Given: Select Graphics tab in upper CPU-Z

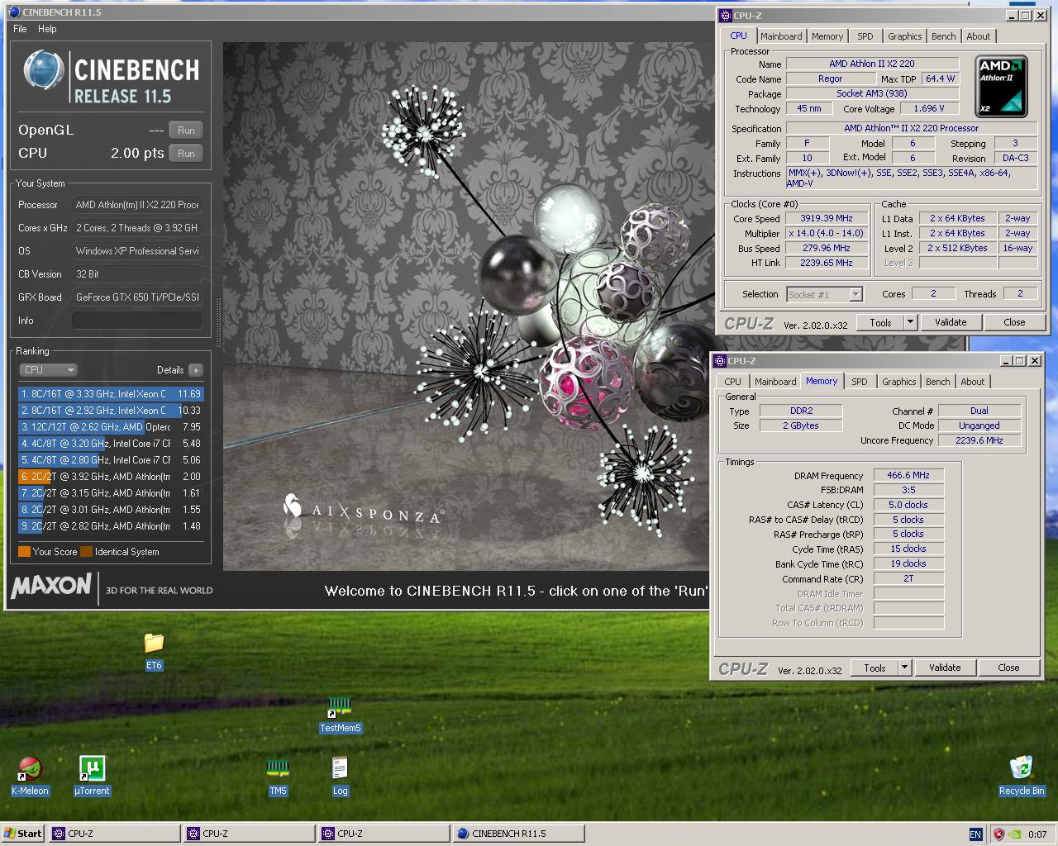Looking at the screenshot, I should click(905, 36).
